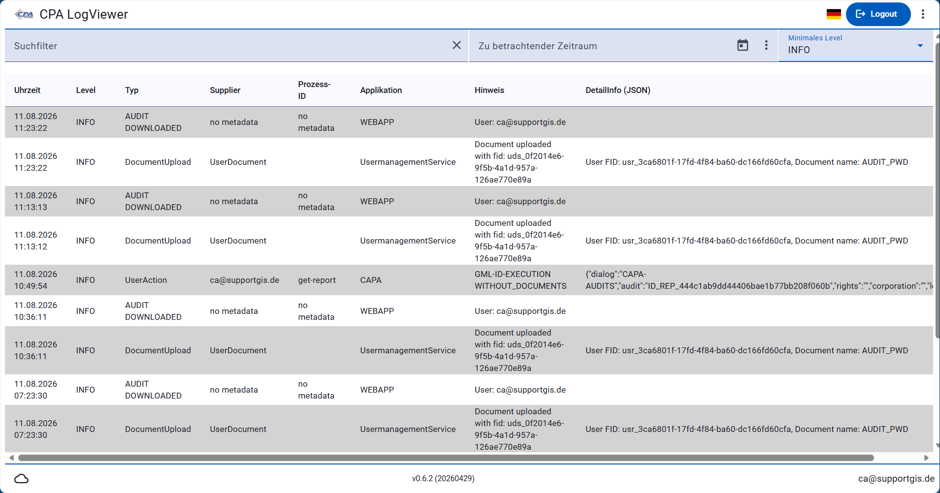Click the footer user ca@supportgis.de

click(896, 479)
